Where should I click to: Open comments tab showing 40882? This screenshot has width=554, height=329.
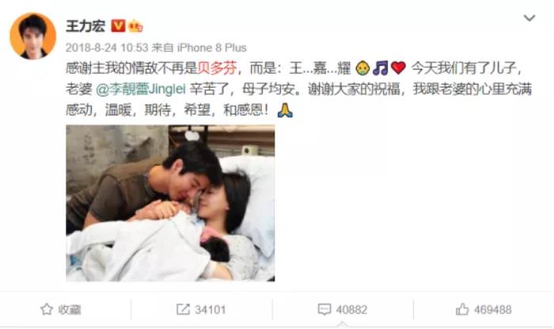(343, 310)
